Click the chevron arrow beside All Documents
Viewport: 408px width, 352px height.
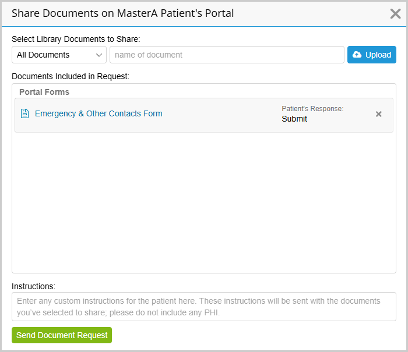click(99, 55)
